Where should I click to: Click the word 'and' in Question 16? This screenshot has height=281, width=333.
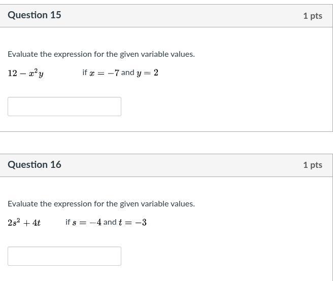coord(110,222)
